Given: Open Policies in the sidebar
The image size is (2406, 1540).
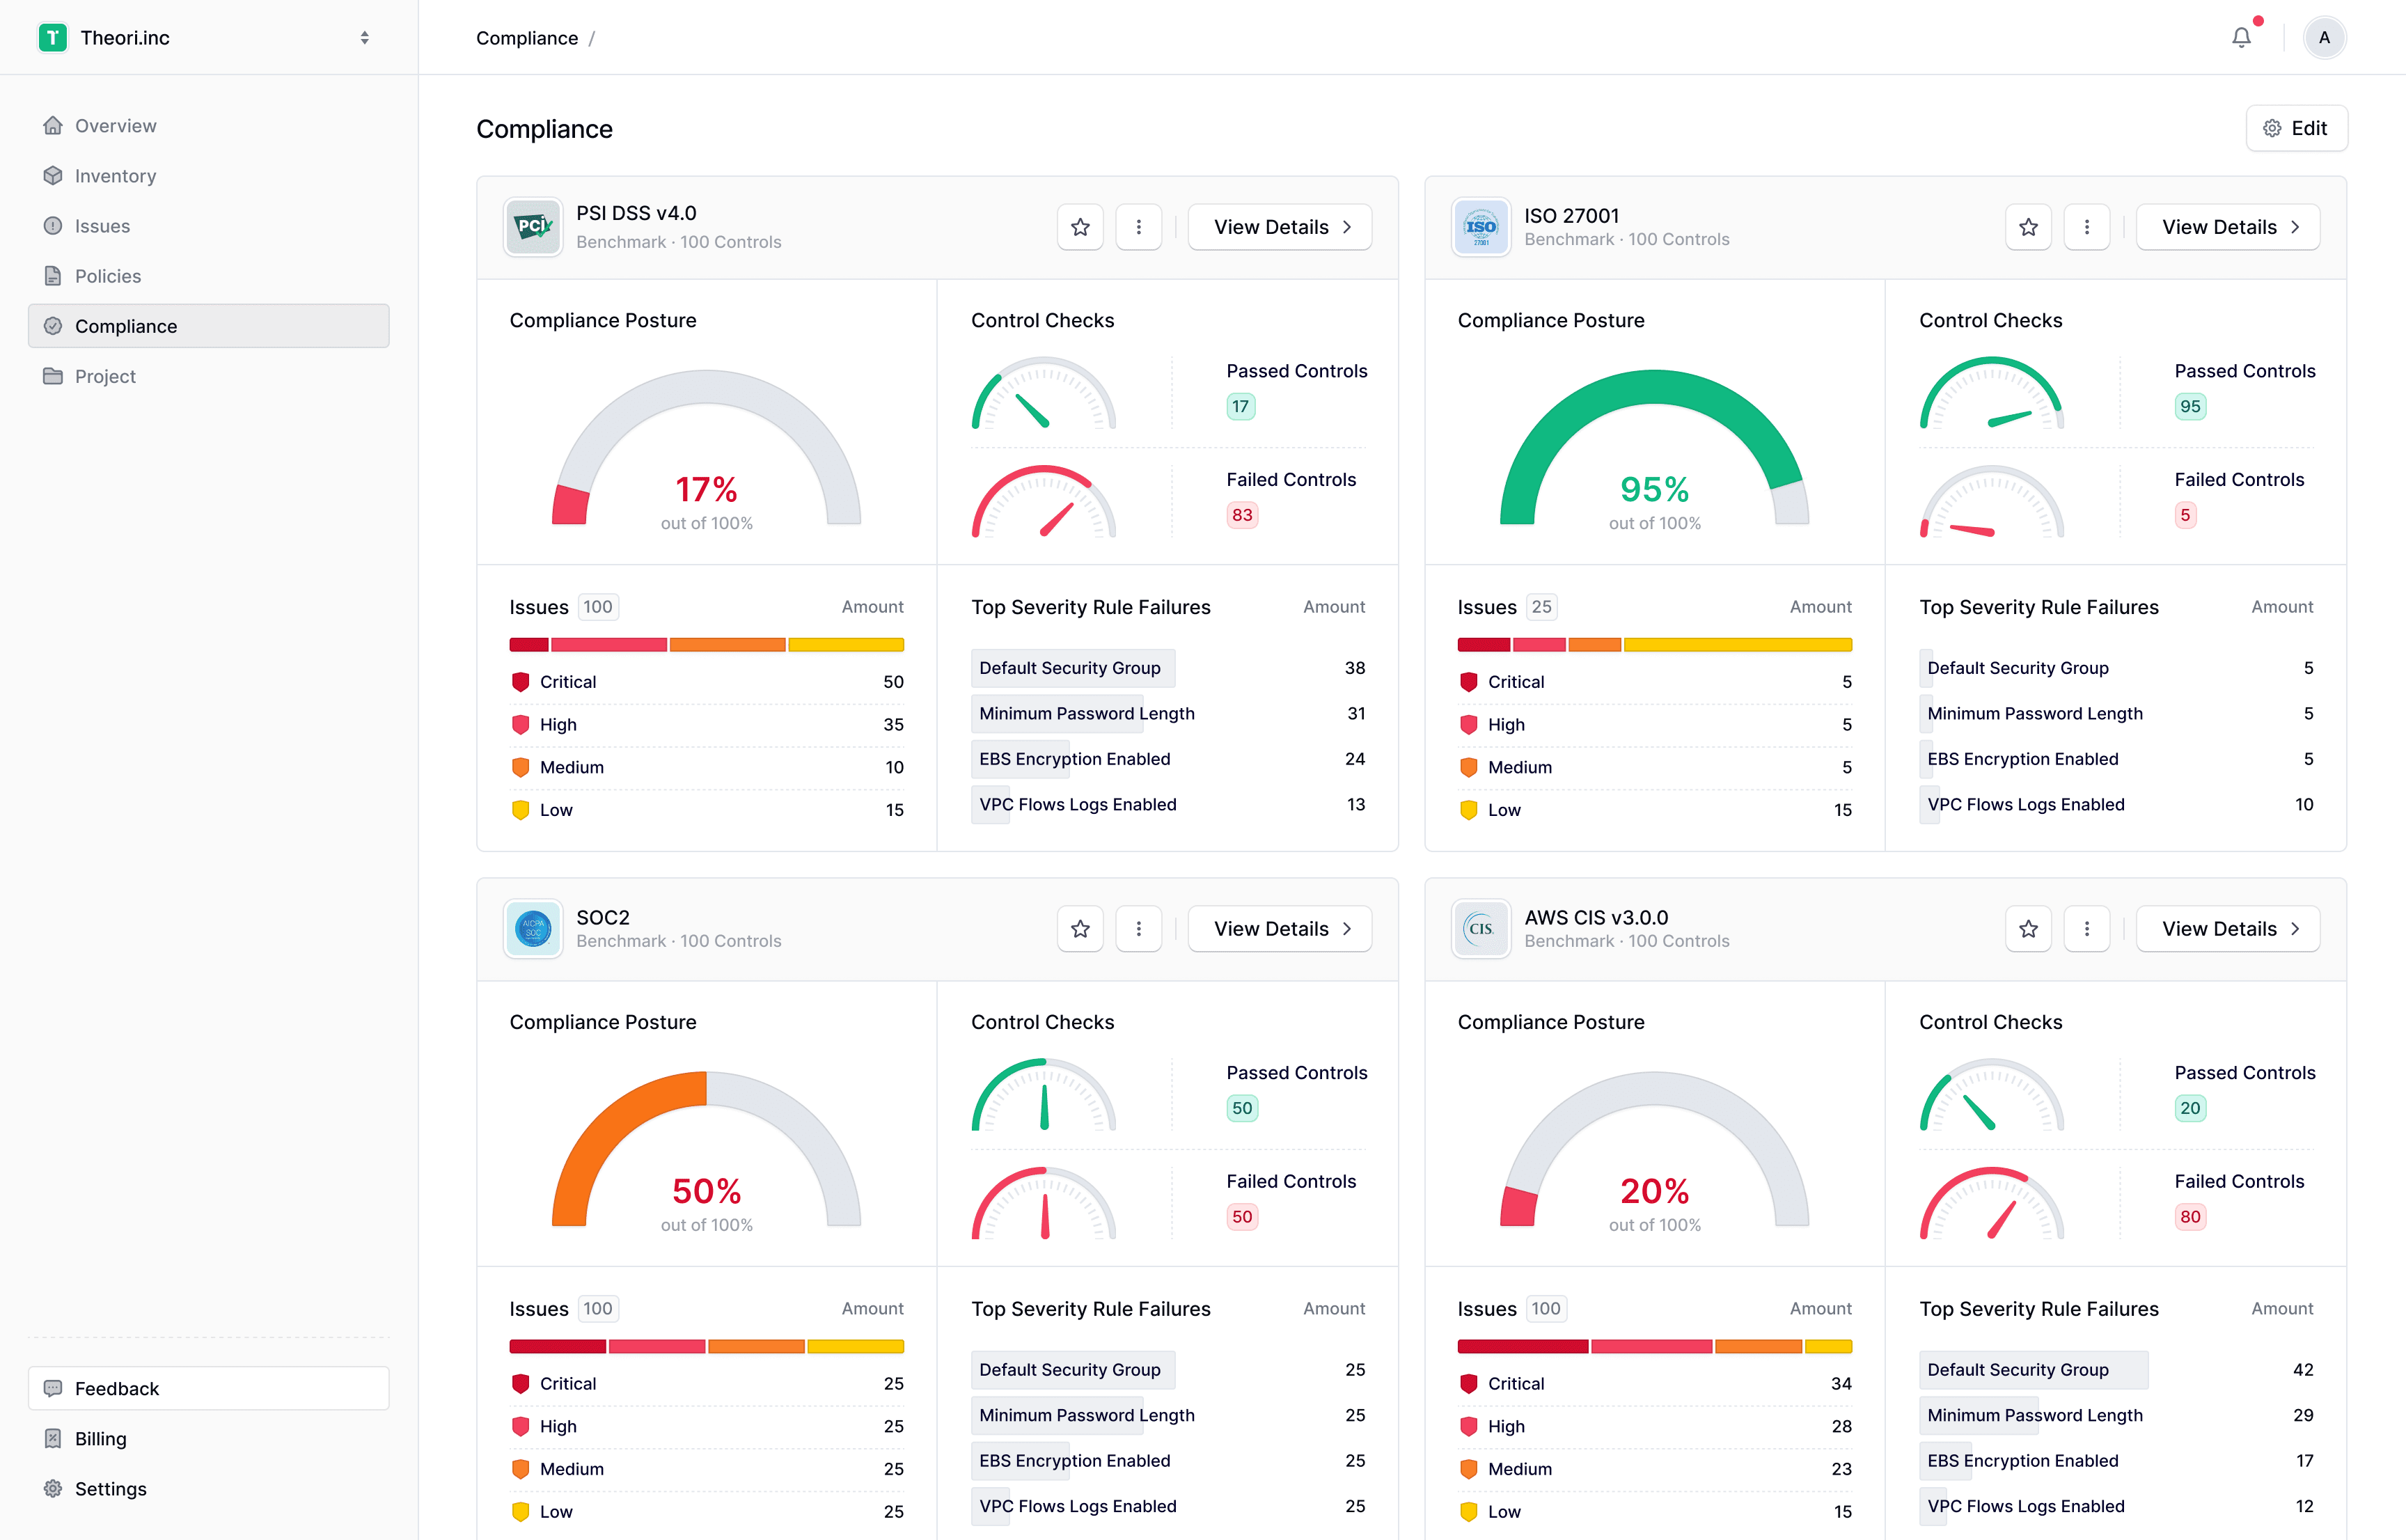Looking at the screenshot, I should click(208, 276).
